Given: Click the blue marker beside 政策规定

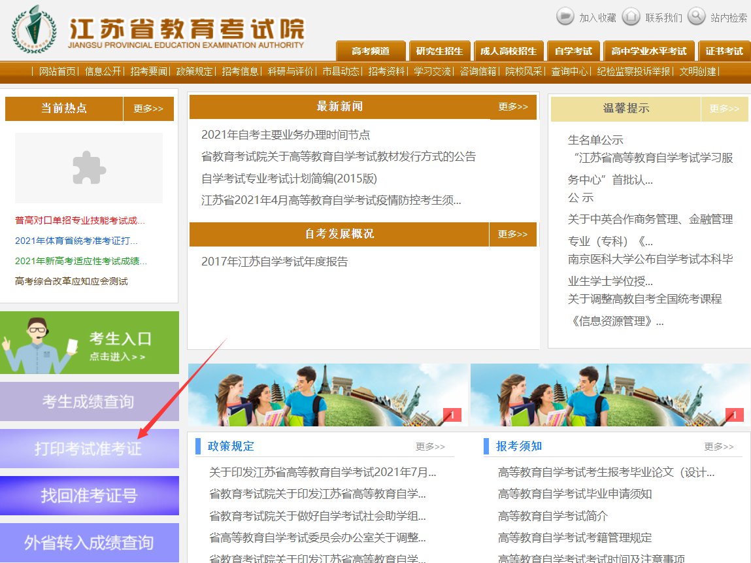Looking at the screenshot, I should coord(198,447).
